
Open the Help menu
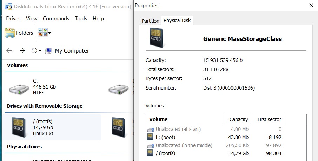point(98,19)
